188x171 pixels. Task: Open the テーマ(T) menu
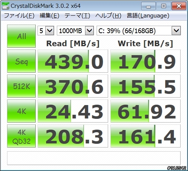pyautogui.click(x=77, y=16)
